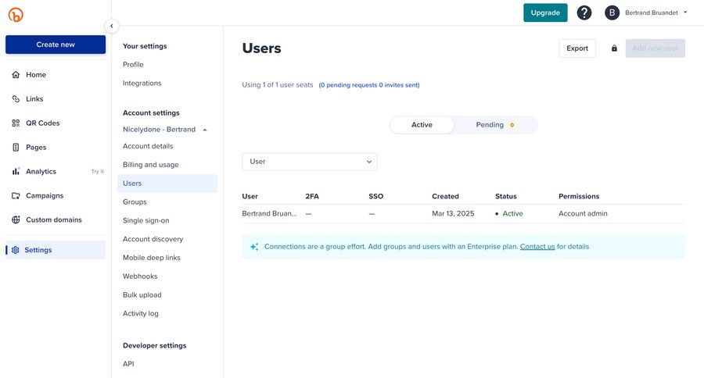Navigate to Campaigns in sidebar
Screen dimensions: 704x378
[45, 195]
